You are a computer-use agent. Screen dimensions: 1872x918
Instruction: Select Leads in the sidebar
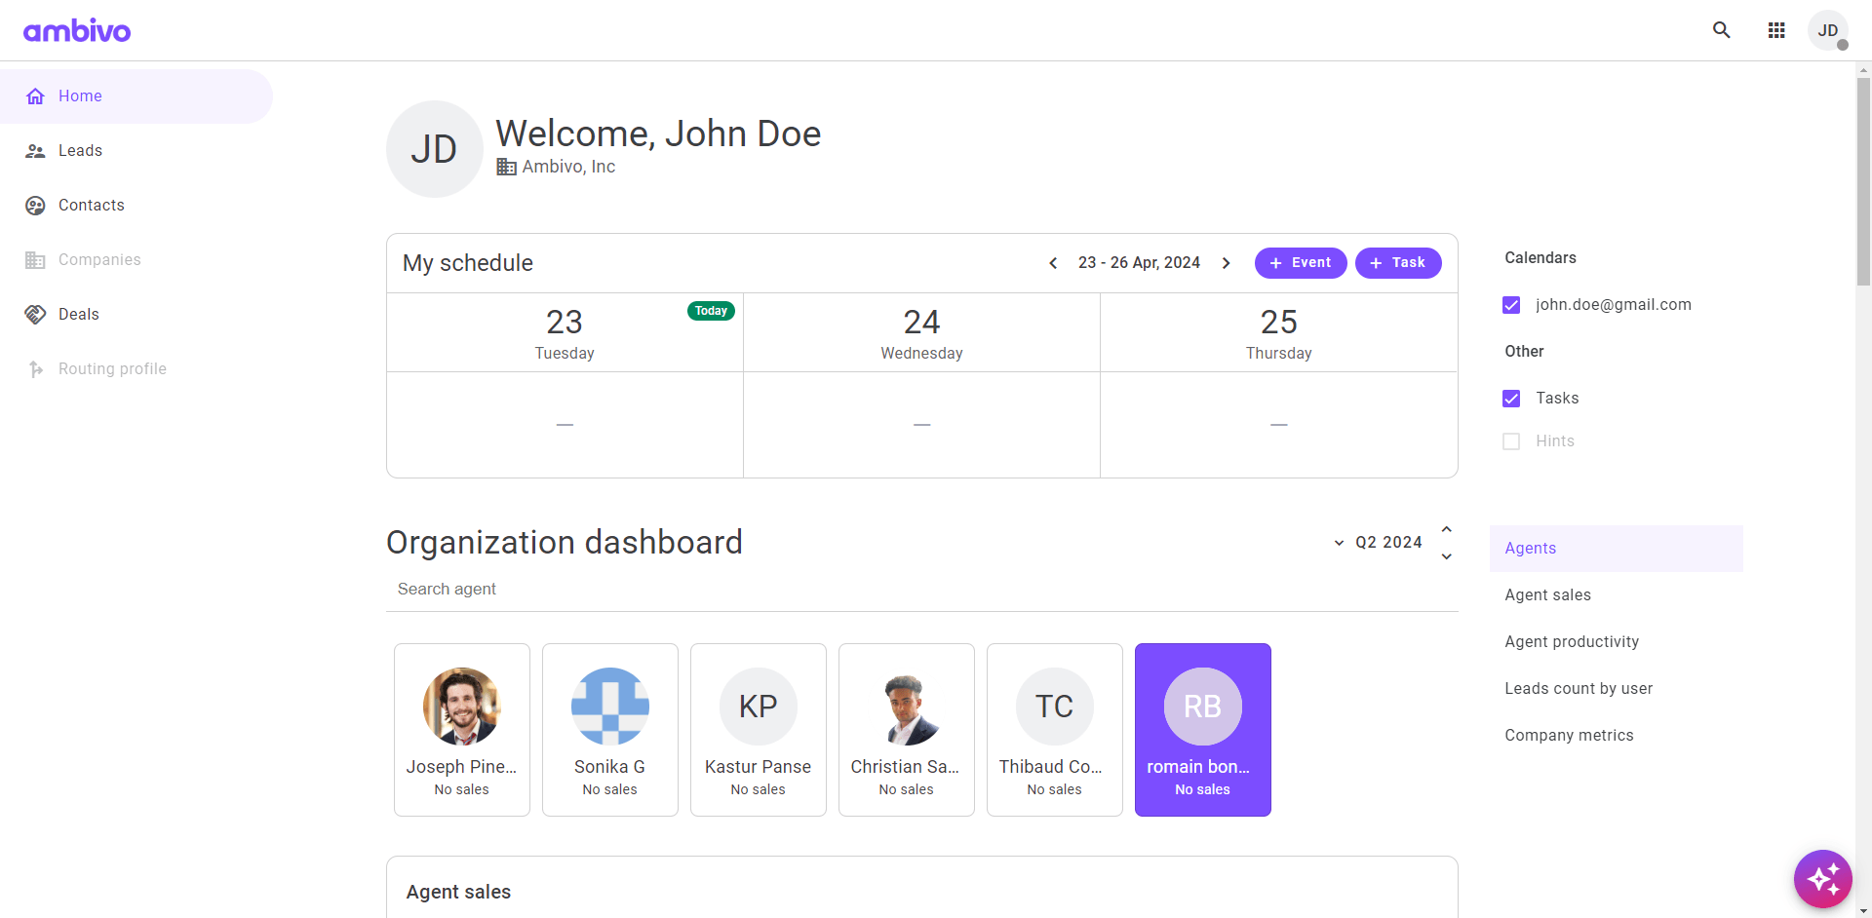pyautogui.click(x=82, y=150)
